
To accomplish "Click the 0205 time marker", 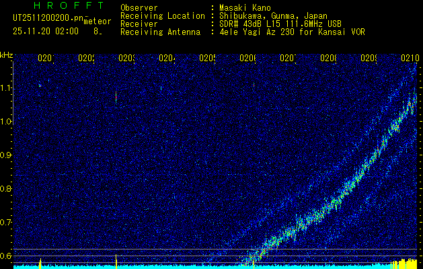I will (207, 58).
